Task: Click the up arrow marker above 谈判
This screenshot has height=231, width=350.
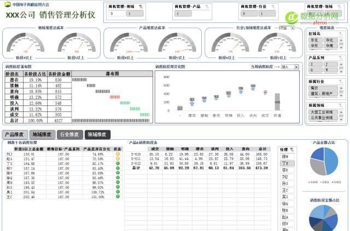Action: point(253,89)
